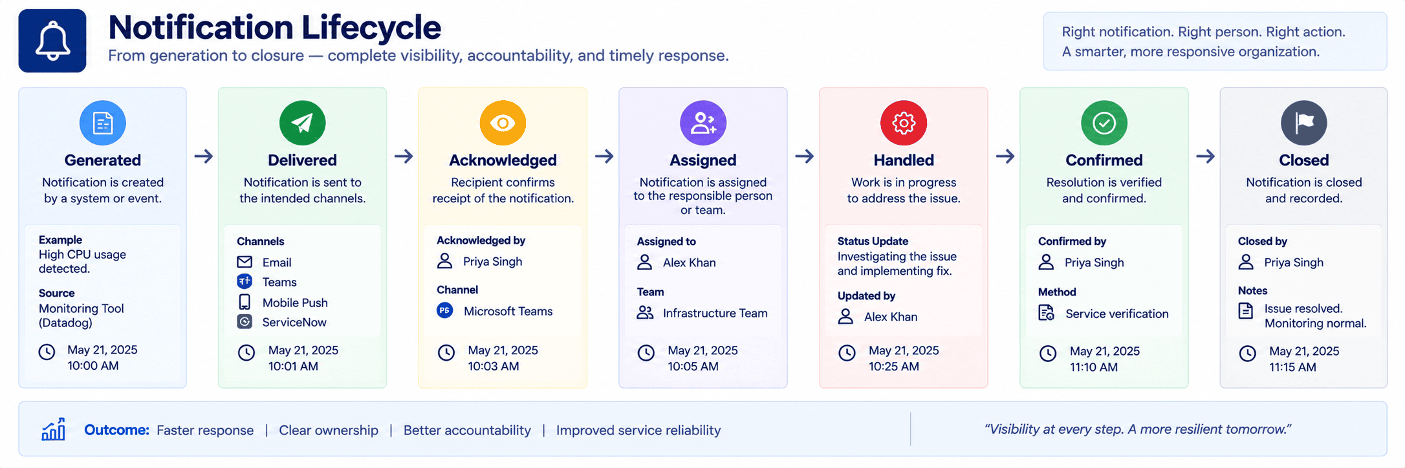Click the blue document icon above Generated
The width and height of the screenshot is (1405, 468).
(103, 123)
